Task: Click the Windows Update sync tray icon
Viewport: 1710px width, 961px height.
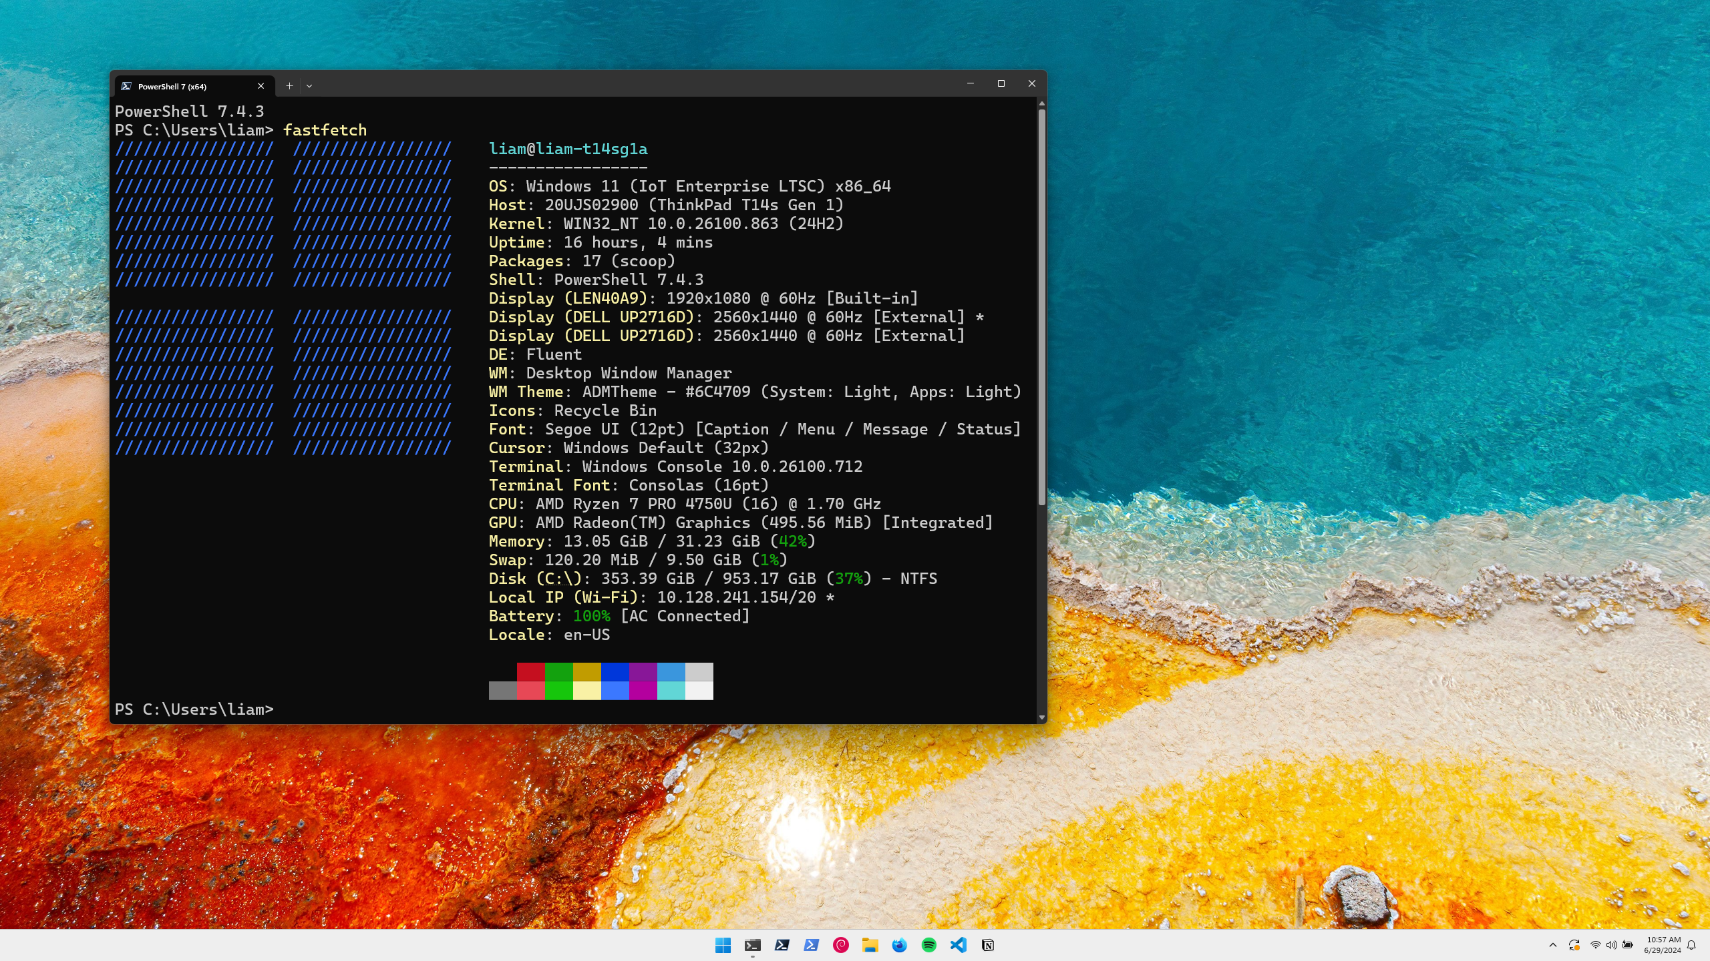Action: click(x=1574, y=945)
